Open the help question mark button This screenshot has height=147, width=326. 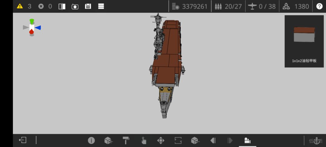tap(319, 6)
